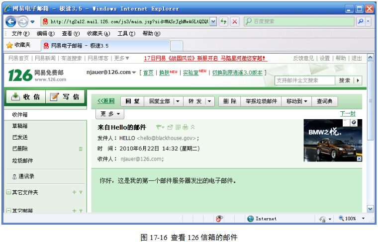Screen dimensions: 378x242
Task: Click the print icon beside mail subject
Action: (185, 127)
